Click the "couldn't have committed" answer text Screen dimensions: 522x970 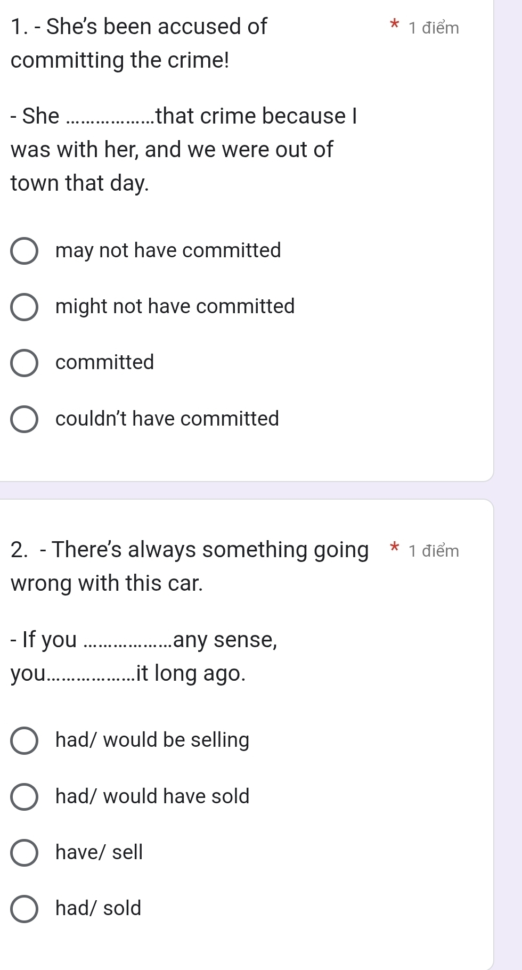[x=167, y=419]
